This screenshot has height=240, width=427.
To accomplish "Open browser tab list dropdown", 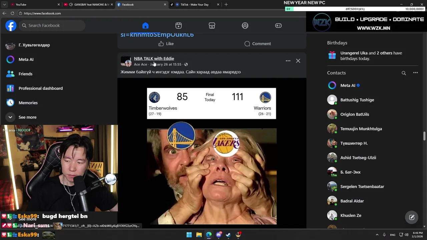I will tap(4, 4).
